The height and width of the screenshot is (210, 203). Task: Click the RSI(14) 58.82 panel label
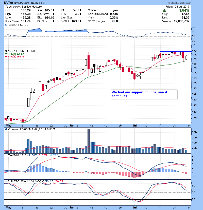18,25
